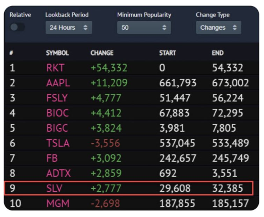Image resolution: width=264 pixels, height=217 pixels.
Task: Click the +11,209 change value
Action: point(109,83)
